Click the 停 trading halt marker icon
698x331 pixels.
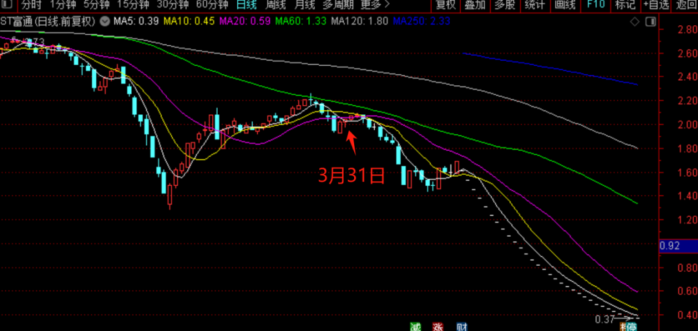click(x=626, y=326)
